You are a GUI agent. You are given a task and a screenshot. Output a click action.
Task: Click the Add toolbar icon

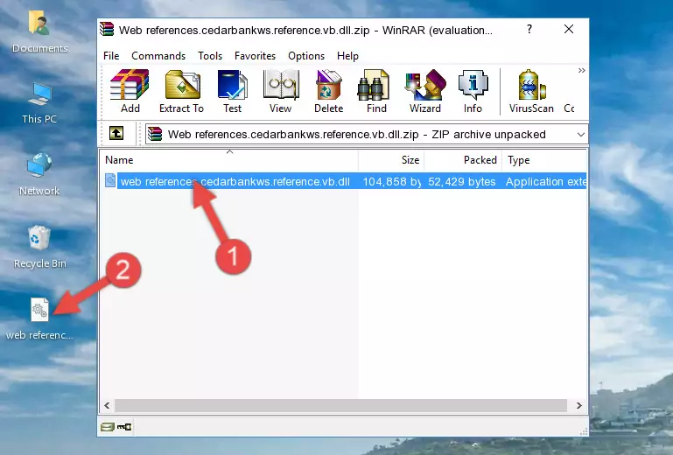coord(130,91)
